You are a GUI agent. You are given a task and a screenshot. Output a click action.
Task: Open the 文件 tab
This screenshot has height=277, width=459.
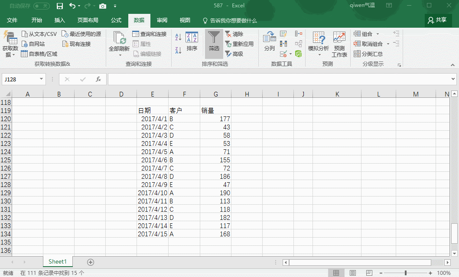click(x=12, y=20)
